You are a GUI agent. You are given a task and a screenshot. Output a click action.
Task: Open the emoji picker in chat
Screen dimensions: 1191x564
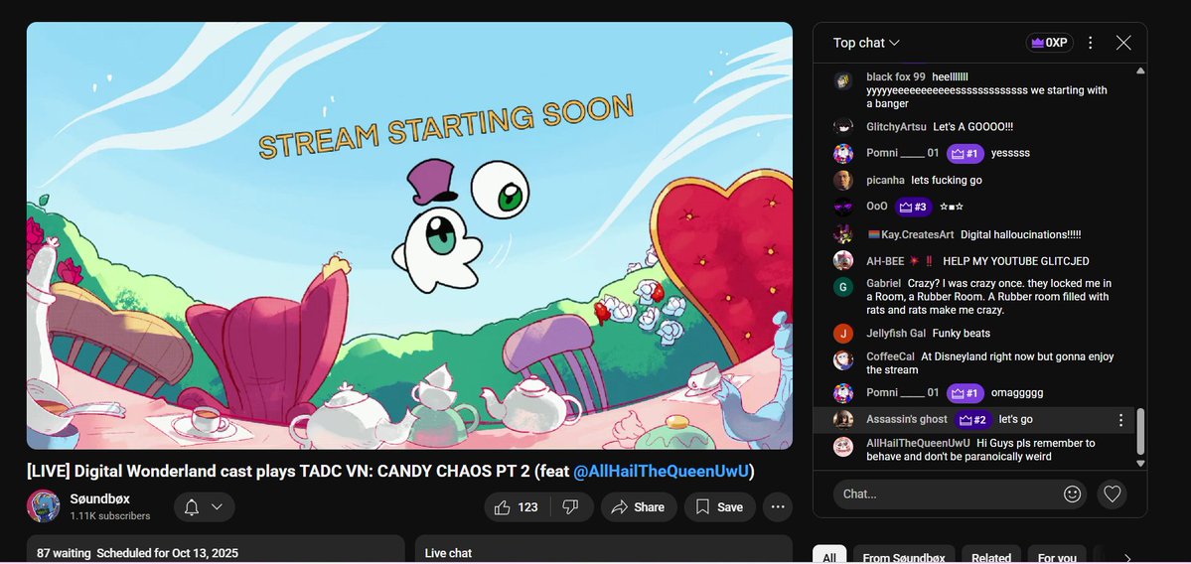click(x=1072, y=494)
